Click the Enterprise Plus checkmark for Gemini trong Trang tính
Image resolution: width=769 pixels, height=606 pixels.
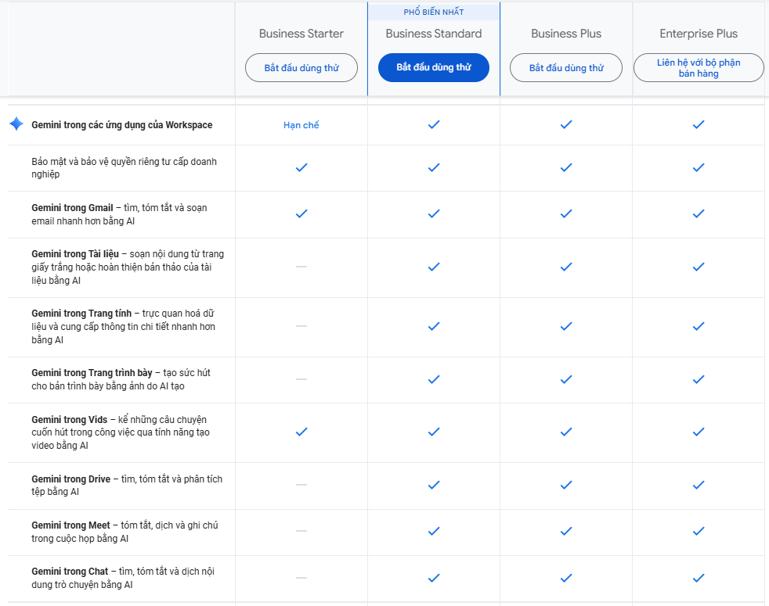tap(699, 327)
